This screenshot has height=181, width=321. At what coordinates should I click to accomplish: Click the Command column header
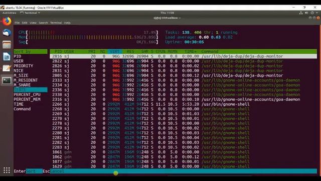pyautogui.click(x=210, y=51)
